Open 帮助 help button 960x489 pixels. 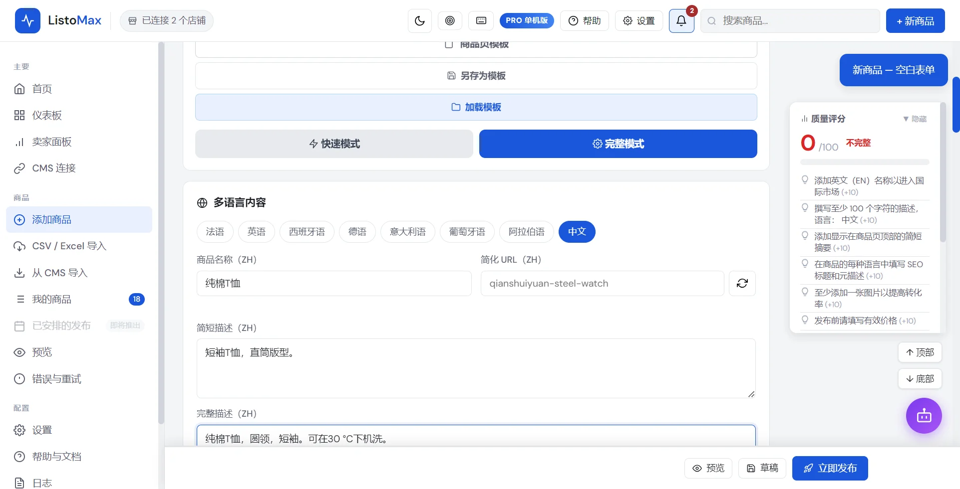click(x=585, y=20)
